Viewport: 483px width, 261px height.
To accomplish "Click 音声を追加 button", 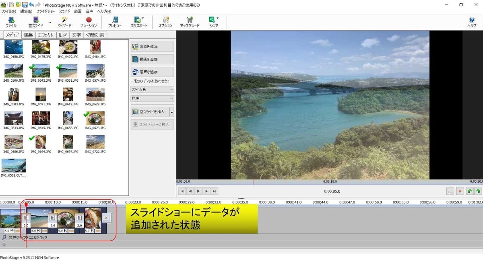I will coord(152,72).
